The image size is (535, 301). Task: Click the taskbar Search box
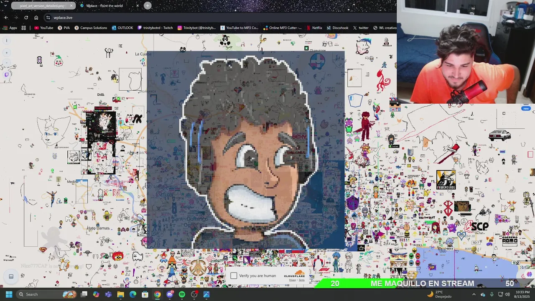pyautogui.click(x=47, y=294)
